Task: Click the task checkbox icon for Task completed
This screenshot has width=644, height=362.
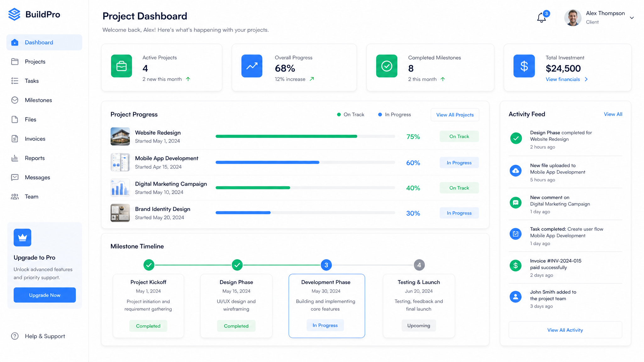Action: pyautogui.click(x=516, y=234)
